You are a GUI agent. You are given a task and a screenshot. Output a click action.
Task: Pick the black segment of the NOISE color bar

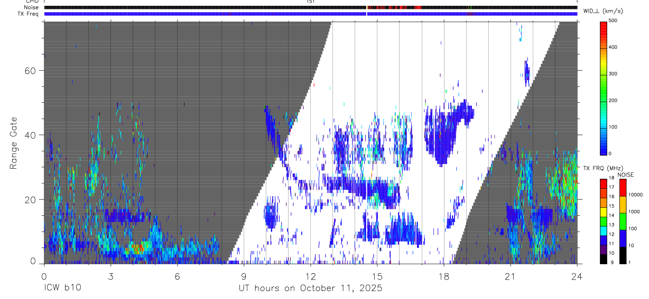(x=623, y=255)
